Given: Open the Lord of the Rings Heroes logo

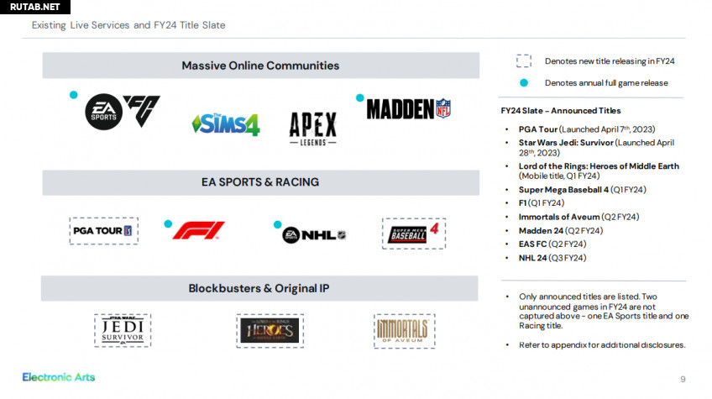Looking at the screenshot, I should pyautogui.click(x=265, y=330).
